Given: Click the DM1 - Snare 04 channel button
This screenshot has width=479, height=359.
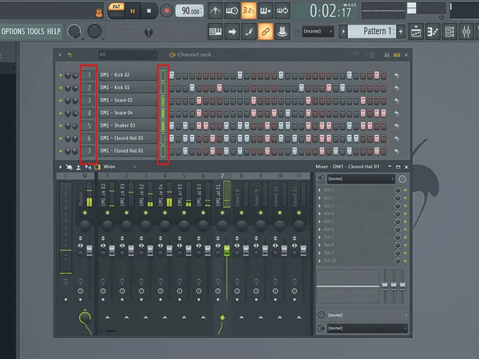Looking at the screenshot, I should click(127, 113).
